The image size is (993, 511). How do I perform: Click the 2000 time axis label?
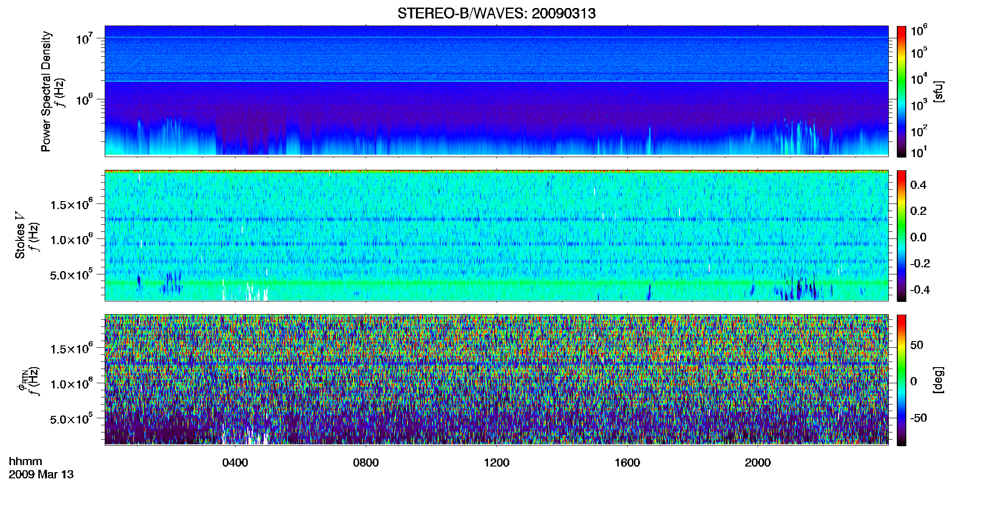[x=758, y=463]
